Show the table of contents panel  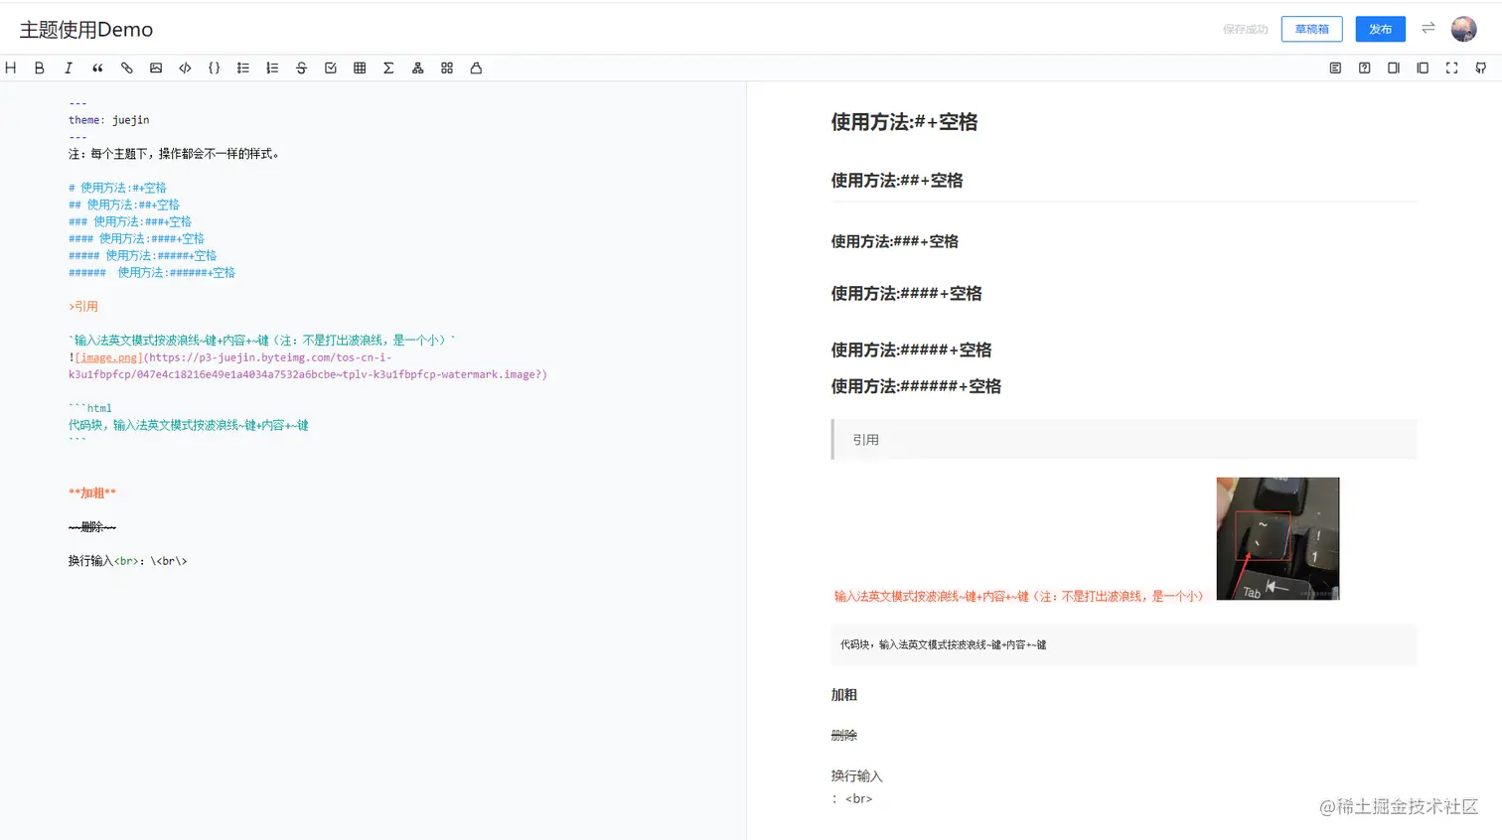(1335, 69)
